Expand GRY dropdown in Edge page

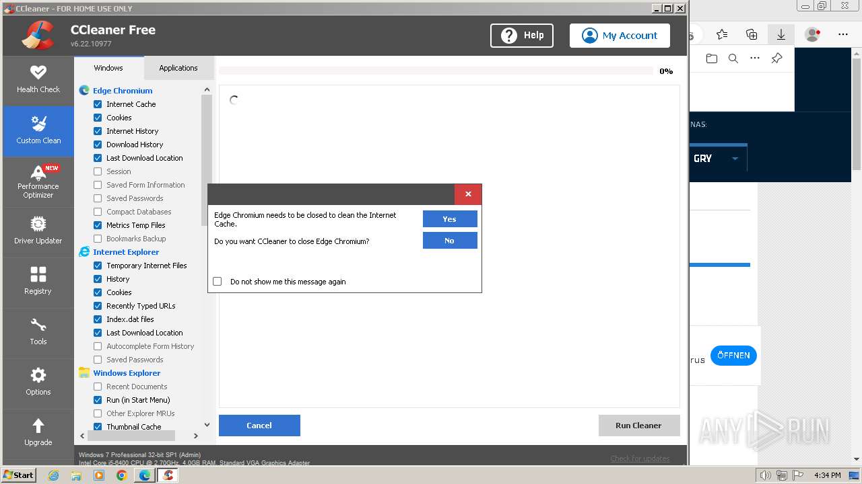pos(735,159)
